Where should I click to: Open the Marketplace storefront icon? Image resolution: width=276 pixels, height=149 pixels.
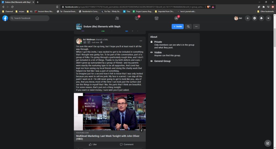(156, 18)
